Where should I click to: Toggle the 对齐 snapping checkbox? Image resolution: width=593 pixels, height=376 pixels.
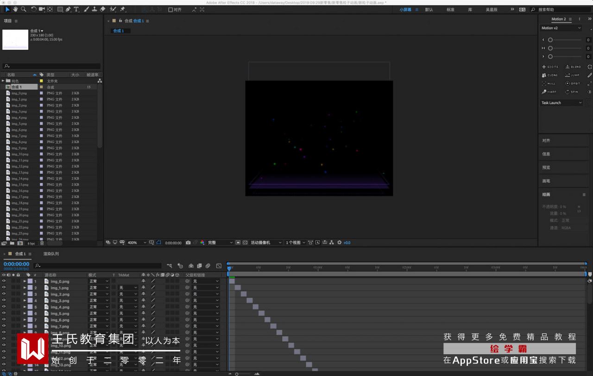point(170,9)
